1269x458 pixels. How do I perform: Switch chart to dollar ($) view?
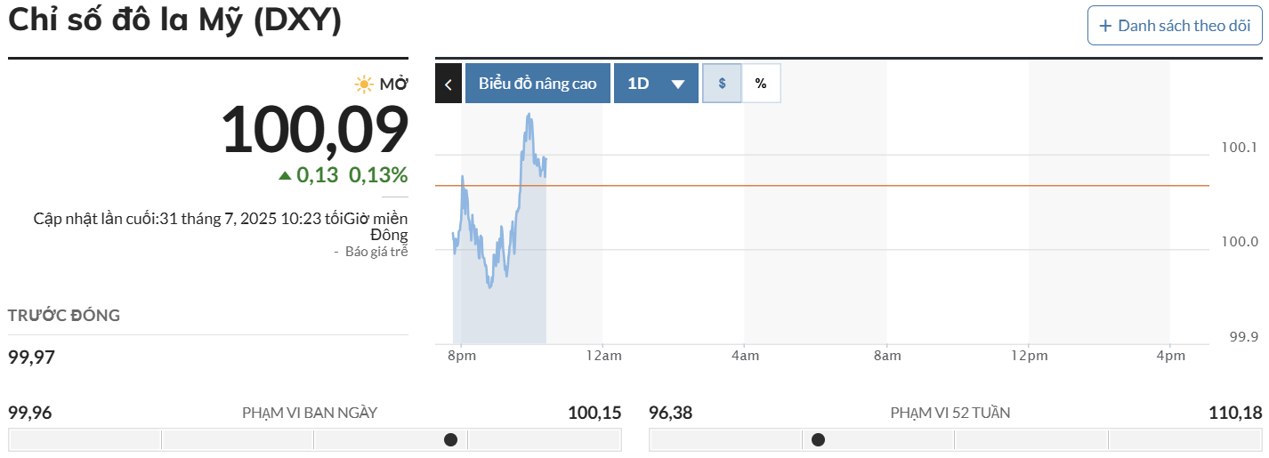click(722, 84)
